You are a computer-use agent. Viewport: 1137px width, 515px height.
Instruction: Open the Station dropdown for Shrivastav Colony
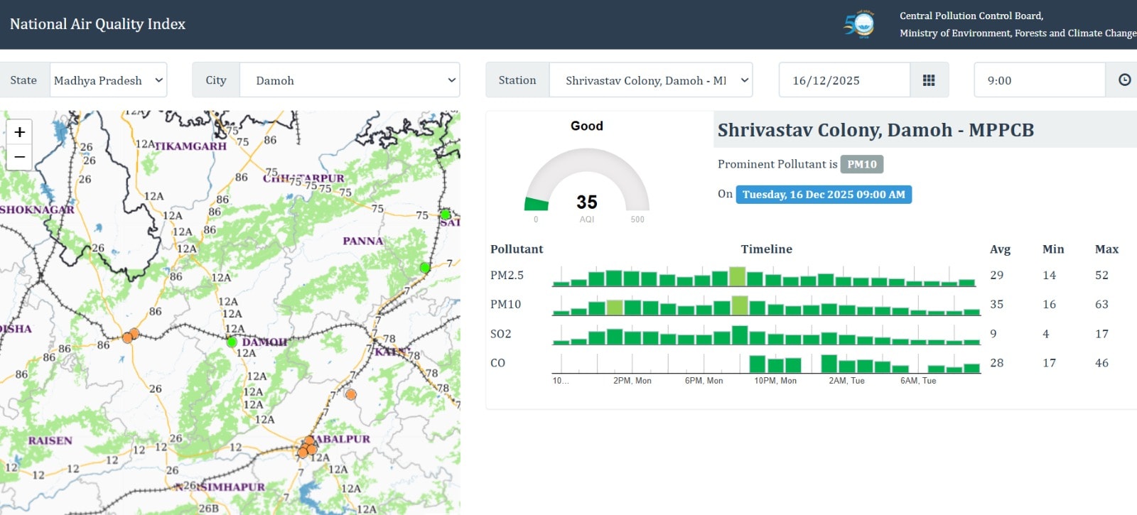click(x=650, y=80)
